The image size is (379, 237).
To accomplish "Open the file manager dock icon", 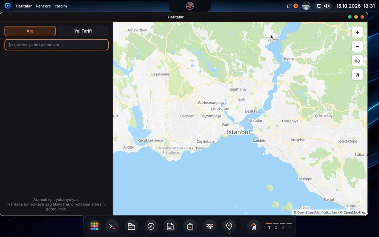I will 132,227.
